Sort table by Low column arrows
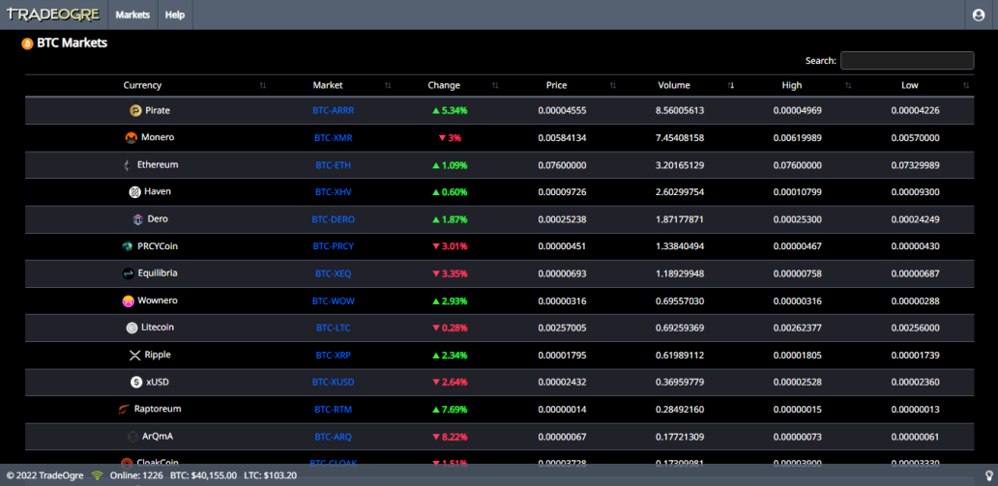Viewport: 998px width, 486px height. point(965,85)
